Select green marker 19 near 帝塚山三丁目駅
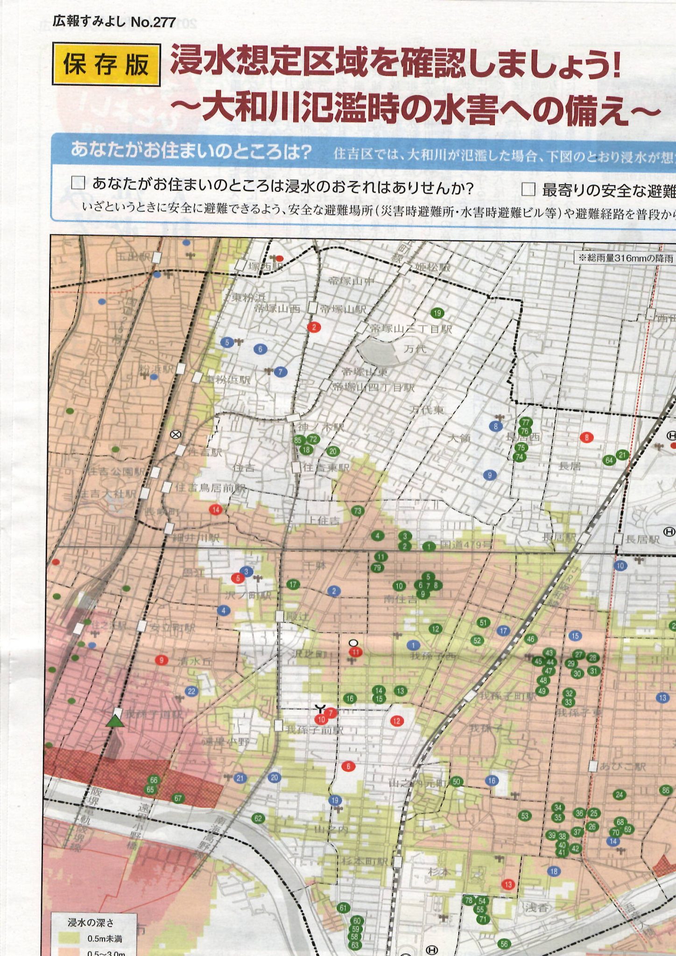 [x=437, y=313]
